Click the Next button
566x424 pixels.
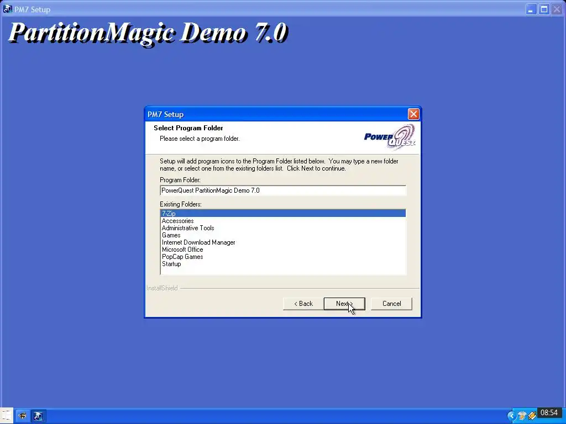[x=344, y=304]
